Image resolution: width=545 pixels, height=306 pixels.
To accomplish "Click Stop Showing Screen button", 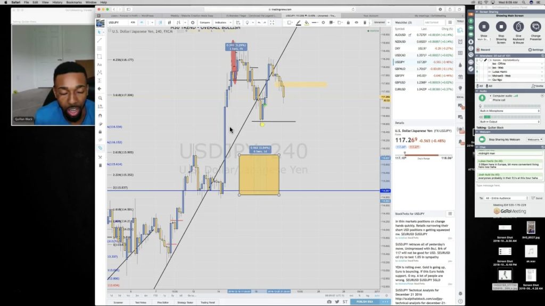I will tap(501, 27).
